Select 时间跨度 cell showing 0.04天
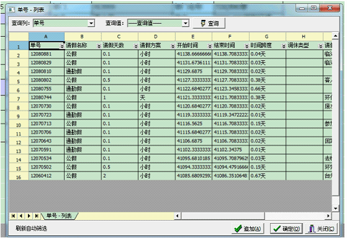This screenshot has height=238, width=347. coord(268,54)
